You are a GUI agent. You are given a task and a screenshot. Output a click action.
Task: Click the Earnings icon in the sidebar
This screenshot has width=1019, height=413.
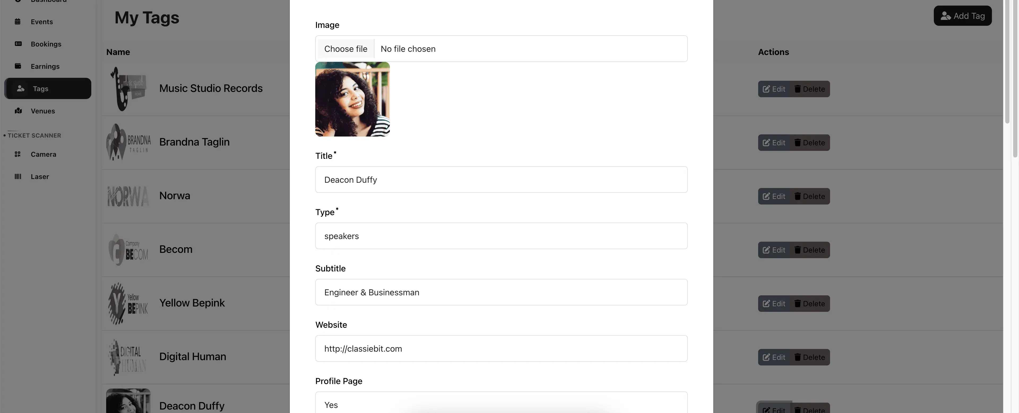18,66
